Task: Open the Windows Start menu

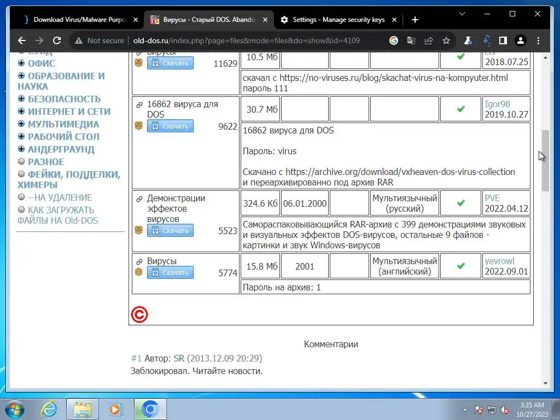Action: coord(14,409)
